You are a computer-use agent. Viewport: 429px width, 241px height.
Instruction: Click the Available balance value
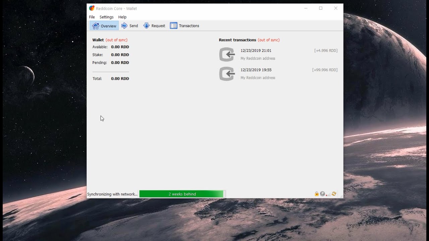click(x=120, y=47)
